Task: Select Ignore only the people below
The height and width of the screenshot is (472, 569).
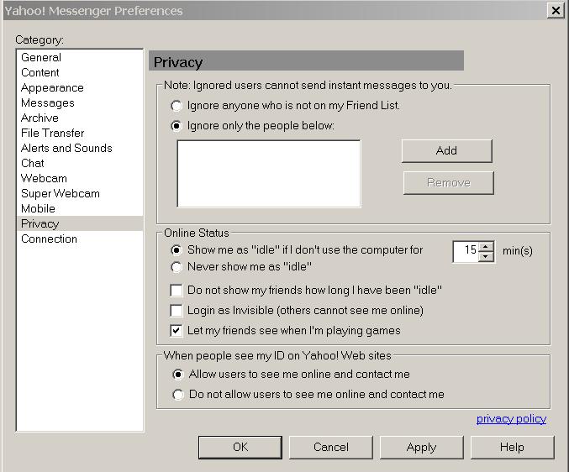Action: (176, 126)
